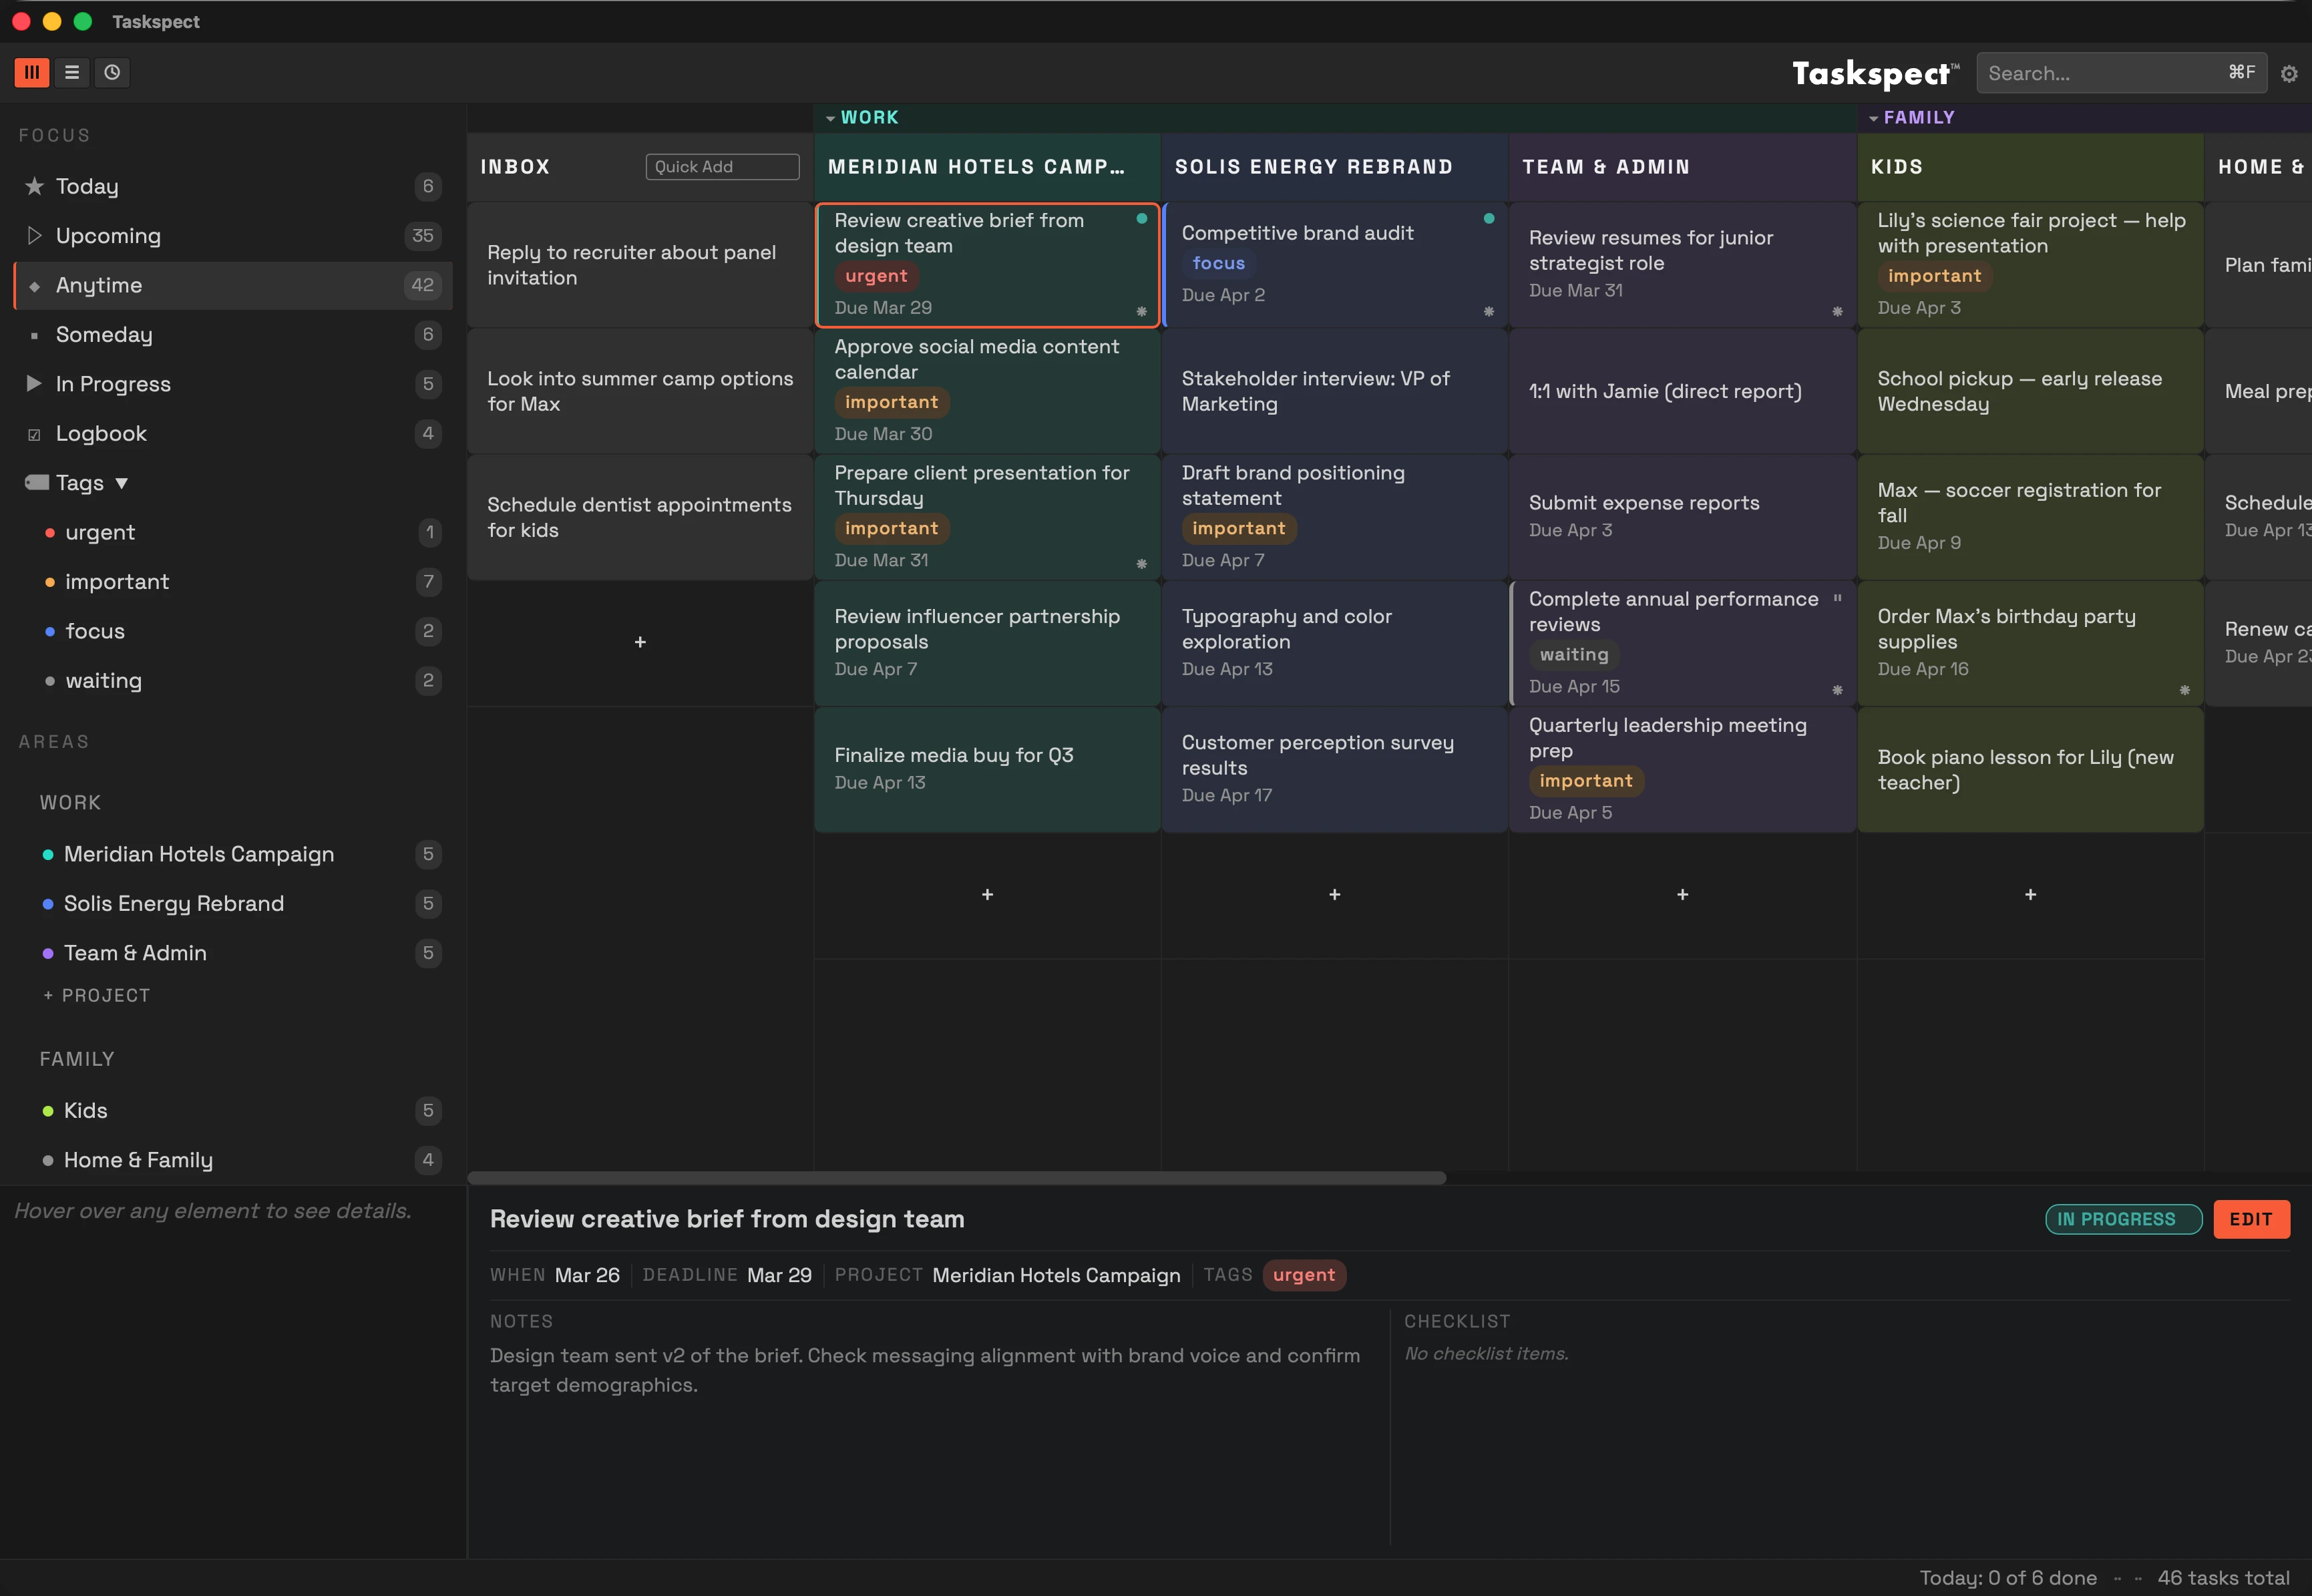2312x1596 pixels.
Task: Open the Logbook list
Action: click(233, 433)
